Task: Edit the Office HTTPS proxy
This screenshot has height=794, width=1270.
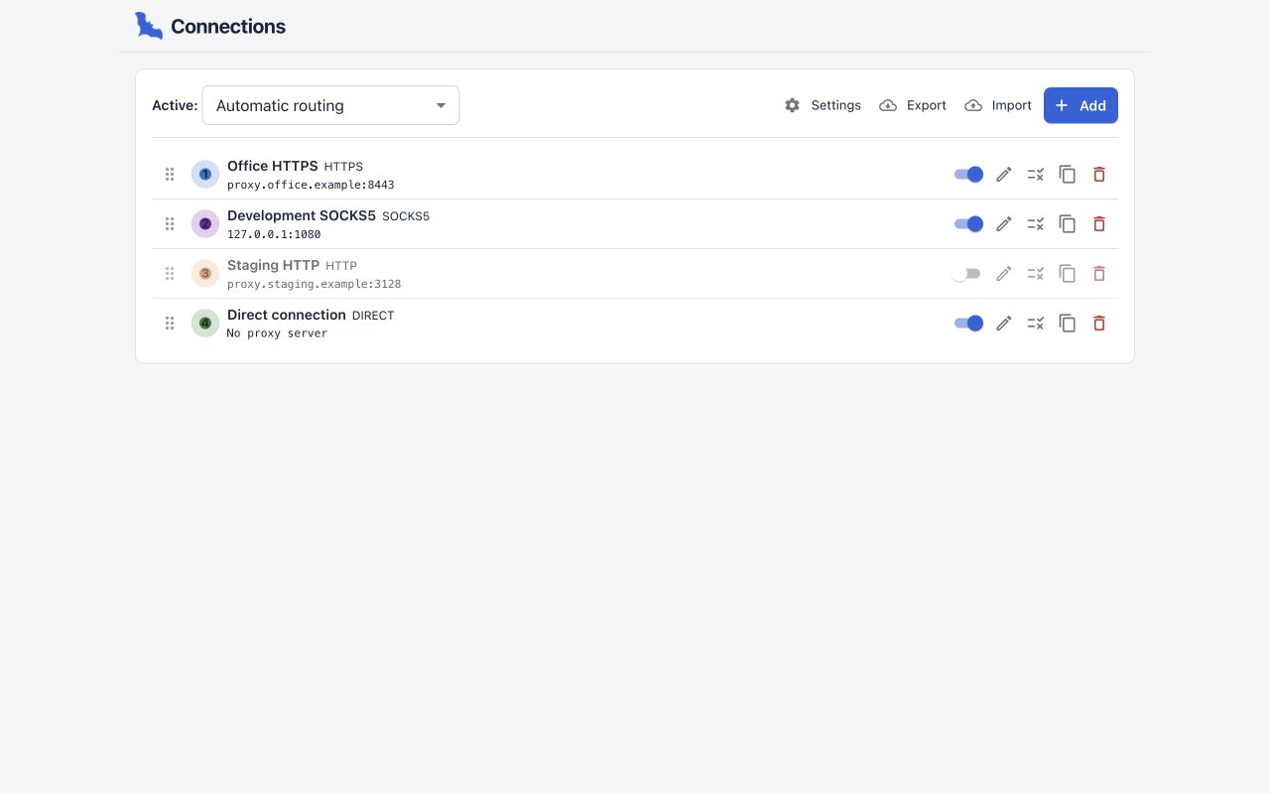Action: (x=1004, y=175)
